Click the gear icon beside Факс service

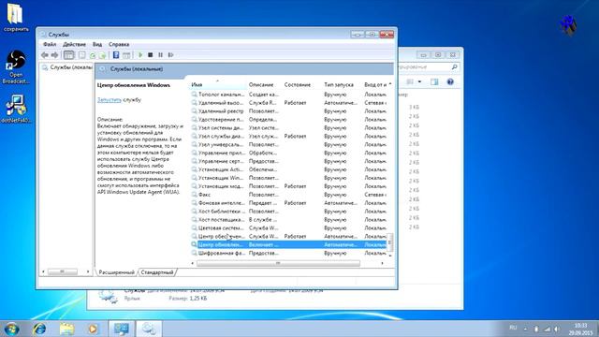pyautogui.click(x=194, y=195)
